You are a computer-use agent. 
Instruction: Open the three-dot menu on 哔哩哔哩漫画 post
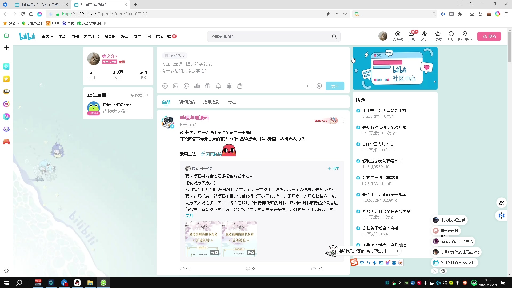(343, 121)
